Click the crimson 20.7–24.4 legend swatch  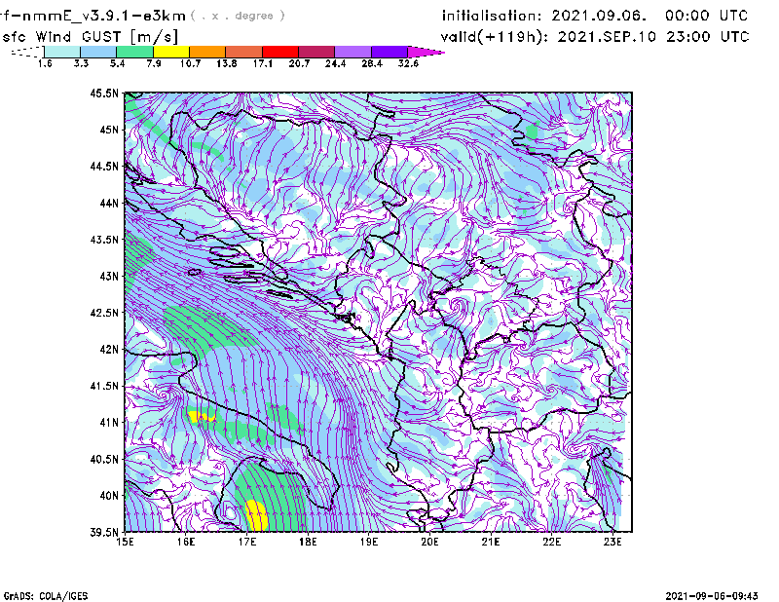316,52
